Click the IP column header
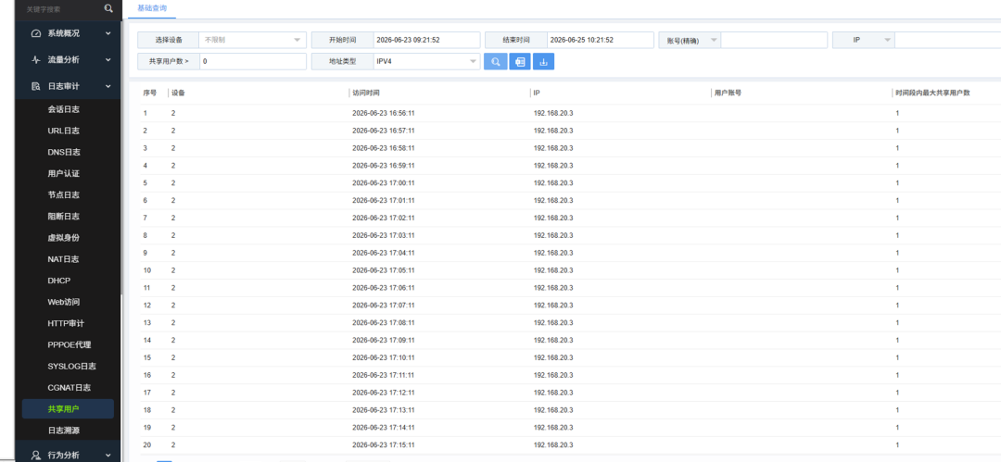The image size is (1001, 462). 537,94
